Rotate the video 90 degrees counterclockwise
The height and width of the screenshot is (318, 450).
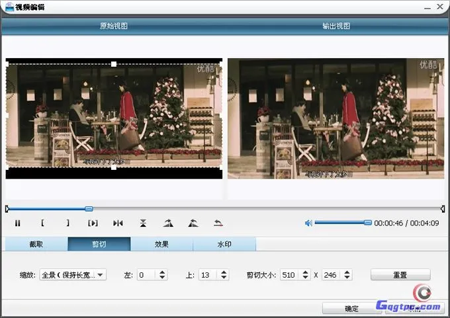193,223
